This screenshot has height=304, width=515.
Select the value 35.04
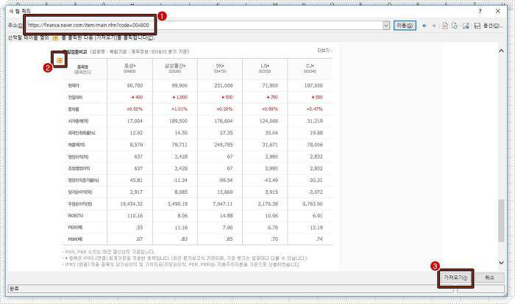pos(271,133)
